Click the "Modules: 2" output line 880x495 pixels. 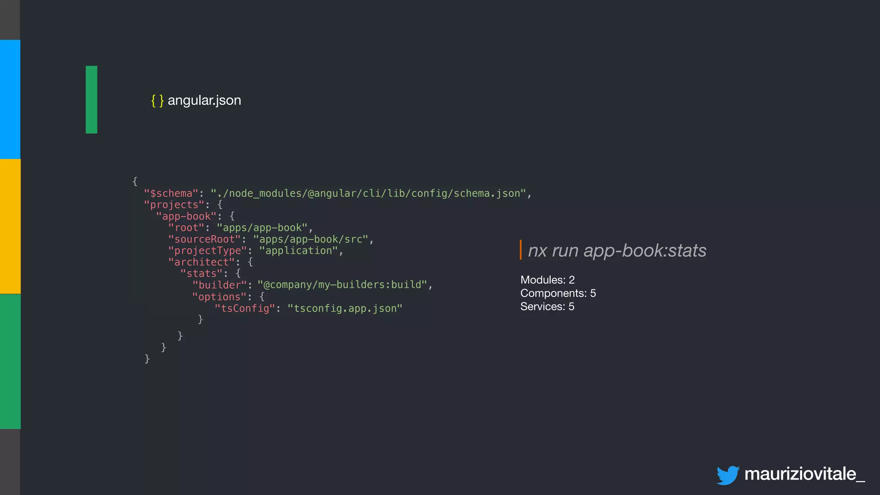pyautogui.click(x=547, y=280)
